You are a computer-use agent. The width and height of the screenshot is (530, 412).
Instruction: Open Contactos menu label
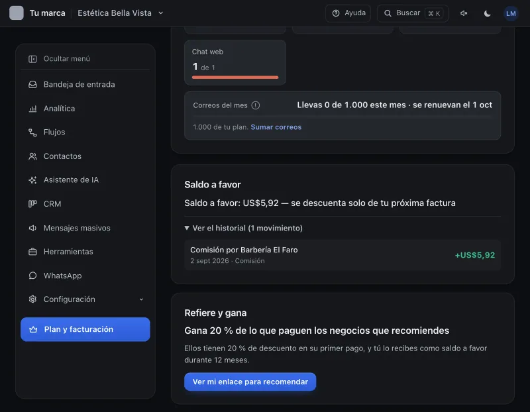[62, 156]
